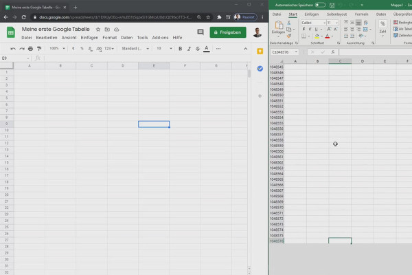The image size is (412, 275).
Task: Click the document title Meine erste Google Tabelle
Action: (x=56, y=29)
